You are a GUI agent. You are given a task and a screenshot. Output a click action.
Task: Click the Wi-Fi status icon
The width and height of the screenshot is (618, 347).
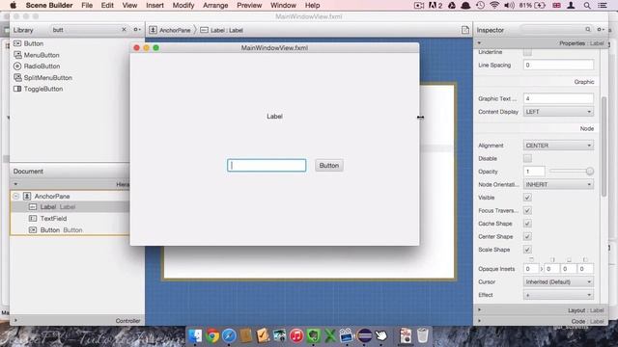pos(494,6)
